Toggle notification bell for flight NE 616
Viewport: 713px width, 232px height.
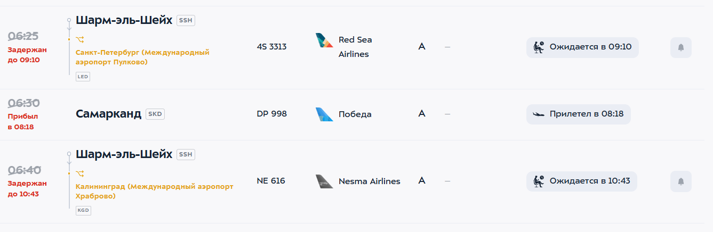[680, 181]
